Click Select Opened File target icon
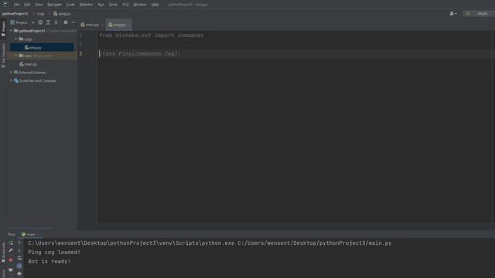Screen dimensions: 495x278 tap(40, 22)
